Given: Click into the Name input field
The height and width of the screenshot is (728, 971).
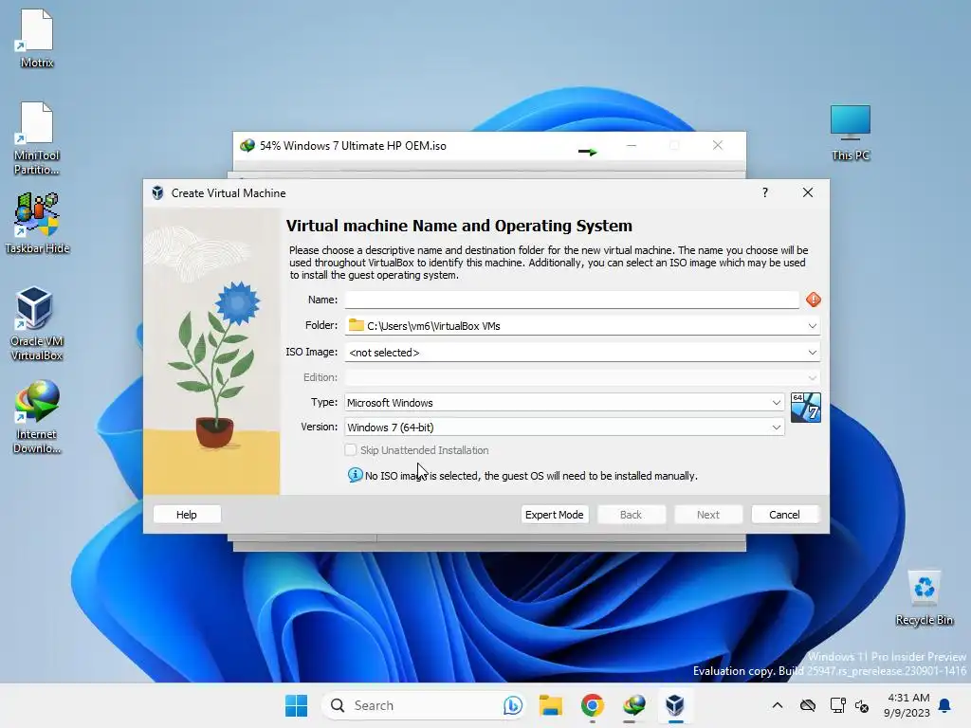Looking at the screenshot, I should click(x=572, y=300).
